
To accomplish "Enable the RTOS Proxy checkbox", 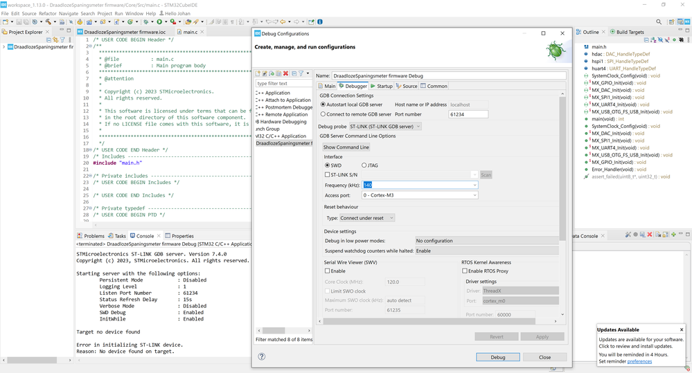I will pos(465,271).
